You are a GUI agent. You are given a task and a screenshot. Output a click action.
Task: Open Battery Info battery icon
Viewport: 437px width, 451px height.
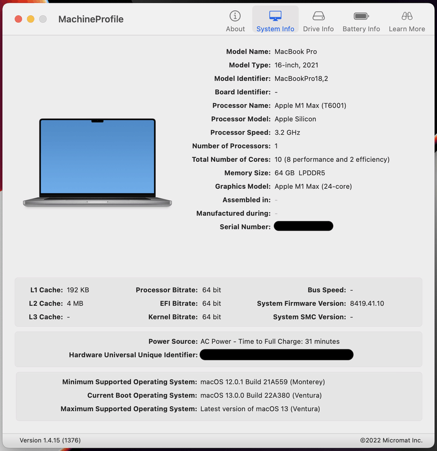coord(361,16)
